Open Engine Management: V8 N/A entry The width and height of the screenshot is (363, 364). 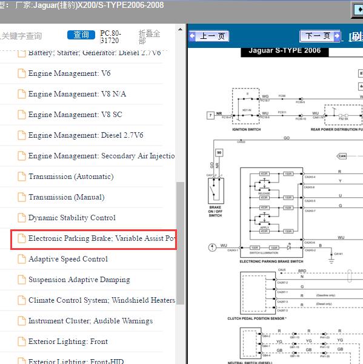click(x=77, y=94)
